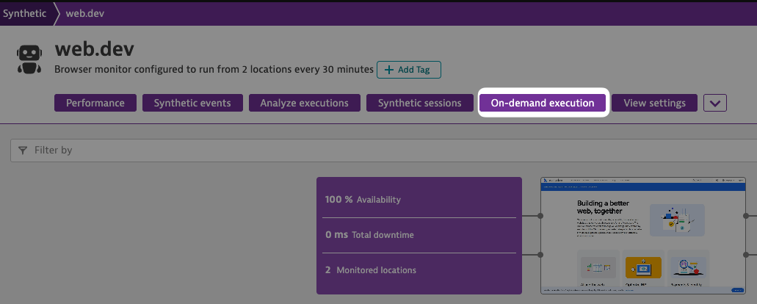Open Synthetic sessions

pos(419,103)
